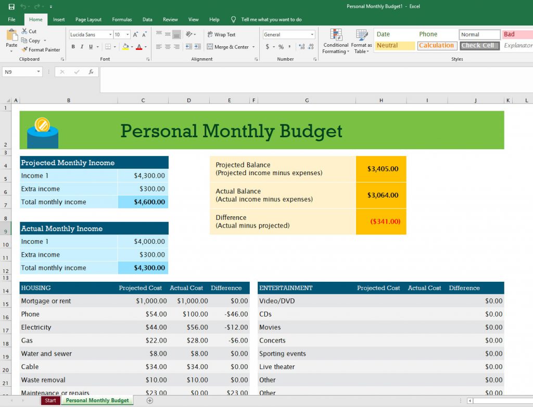Click the Save icon in title bar
This screenshot has width=533, height=407.
coord(11,6)
